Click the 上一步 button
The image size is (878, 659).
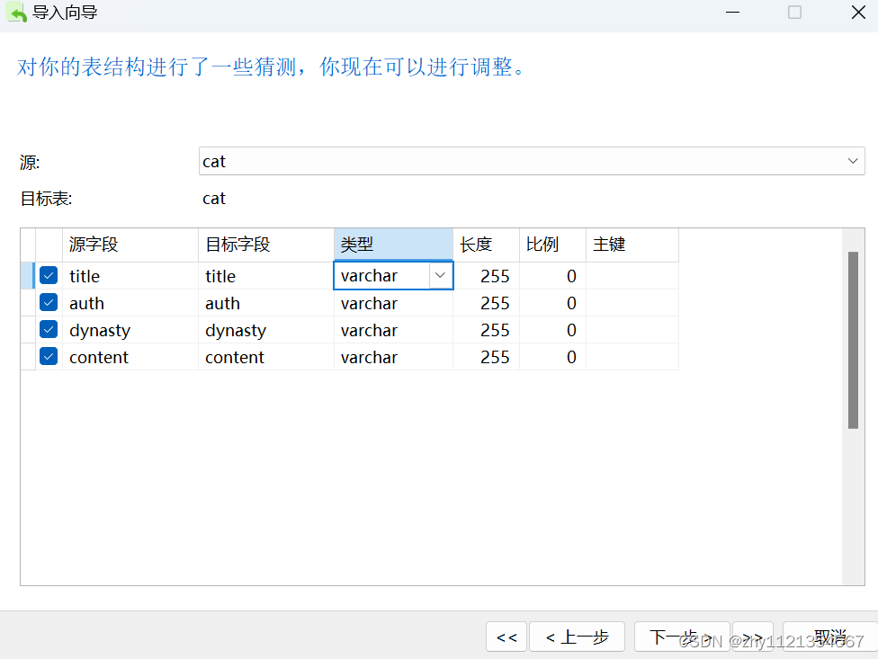[x=577, y=637]
